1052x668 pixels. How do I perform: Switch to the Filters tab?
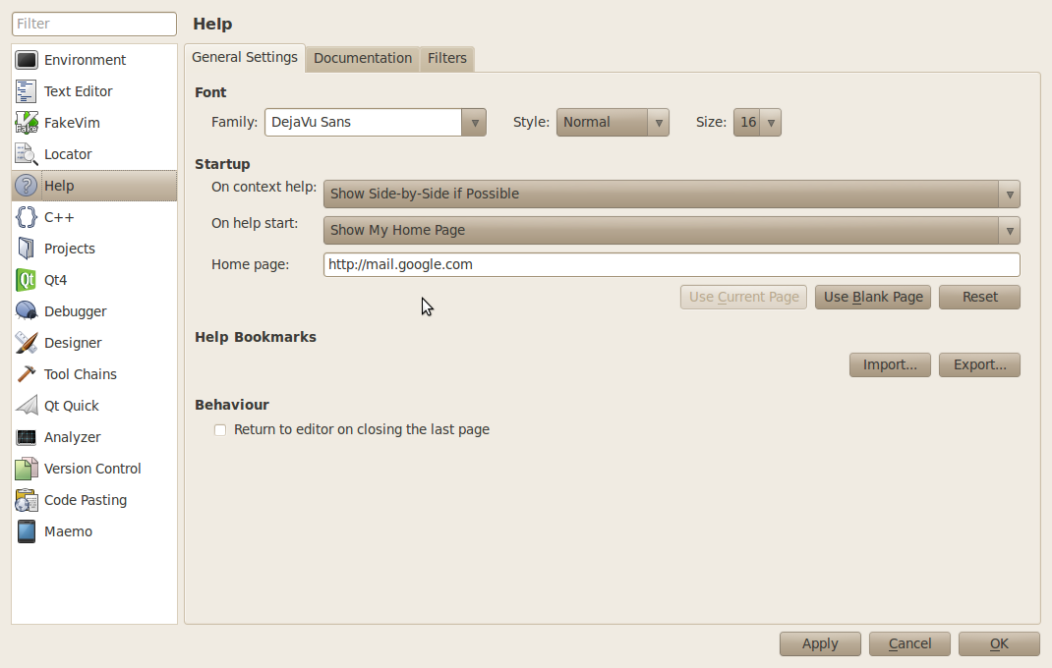[447, 58]
